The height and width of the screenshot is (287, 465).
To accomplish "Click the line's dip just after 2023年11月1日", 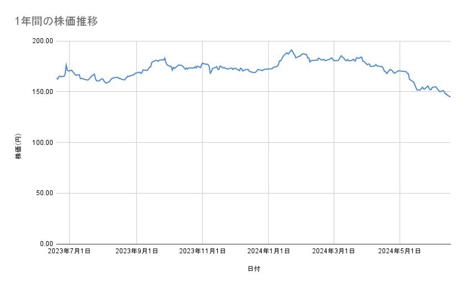I will point(210,73).
